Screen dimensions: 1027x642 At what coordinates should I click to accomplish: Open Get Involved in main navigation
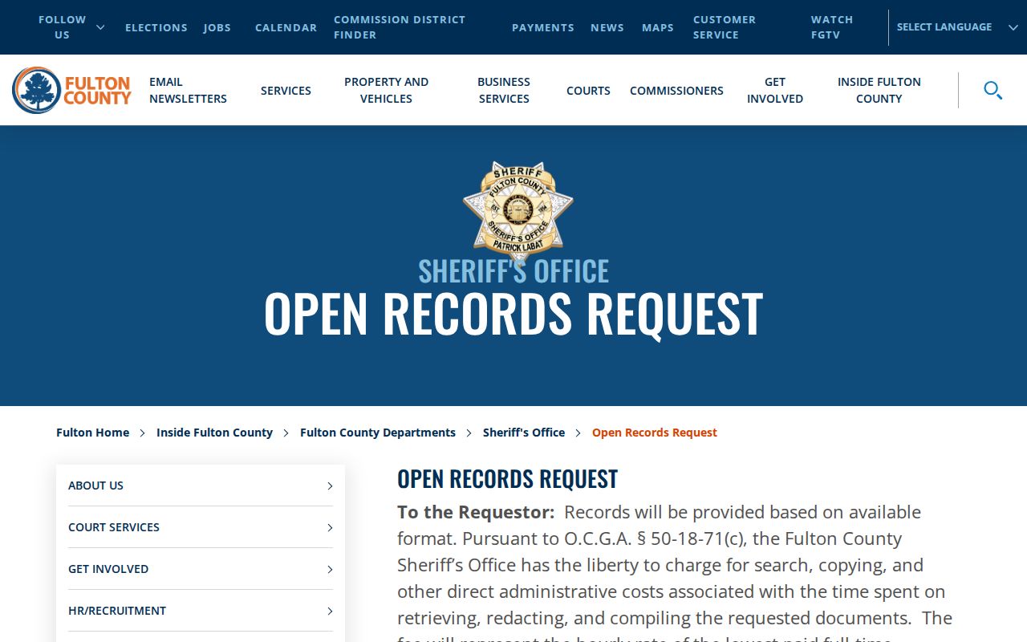click(x=775, y=90)
